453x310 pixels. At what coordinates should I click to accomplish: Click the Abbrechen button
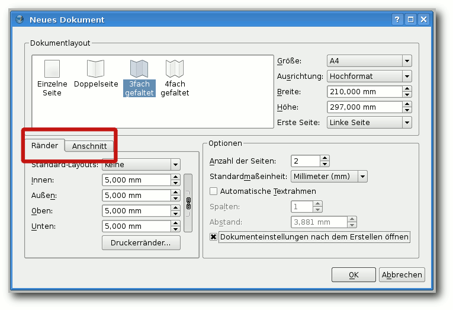[x=402, y=274]
